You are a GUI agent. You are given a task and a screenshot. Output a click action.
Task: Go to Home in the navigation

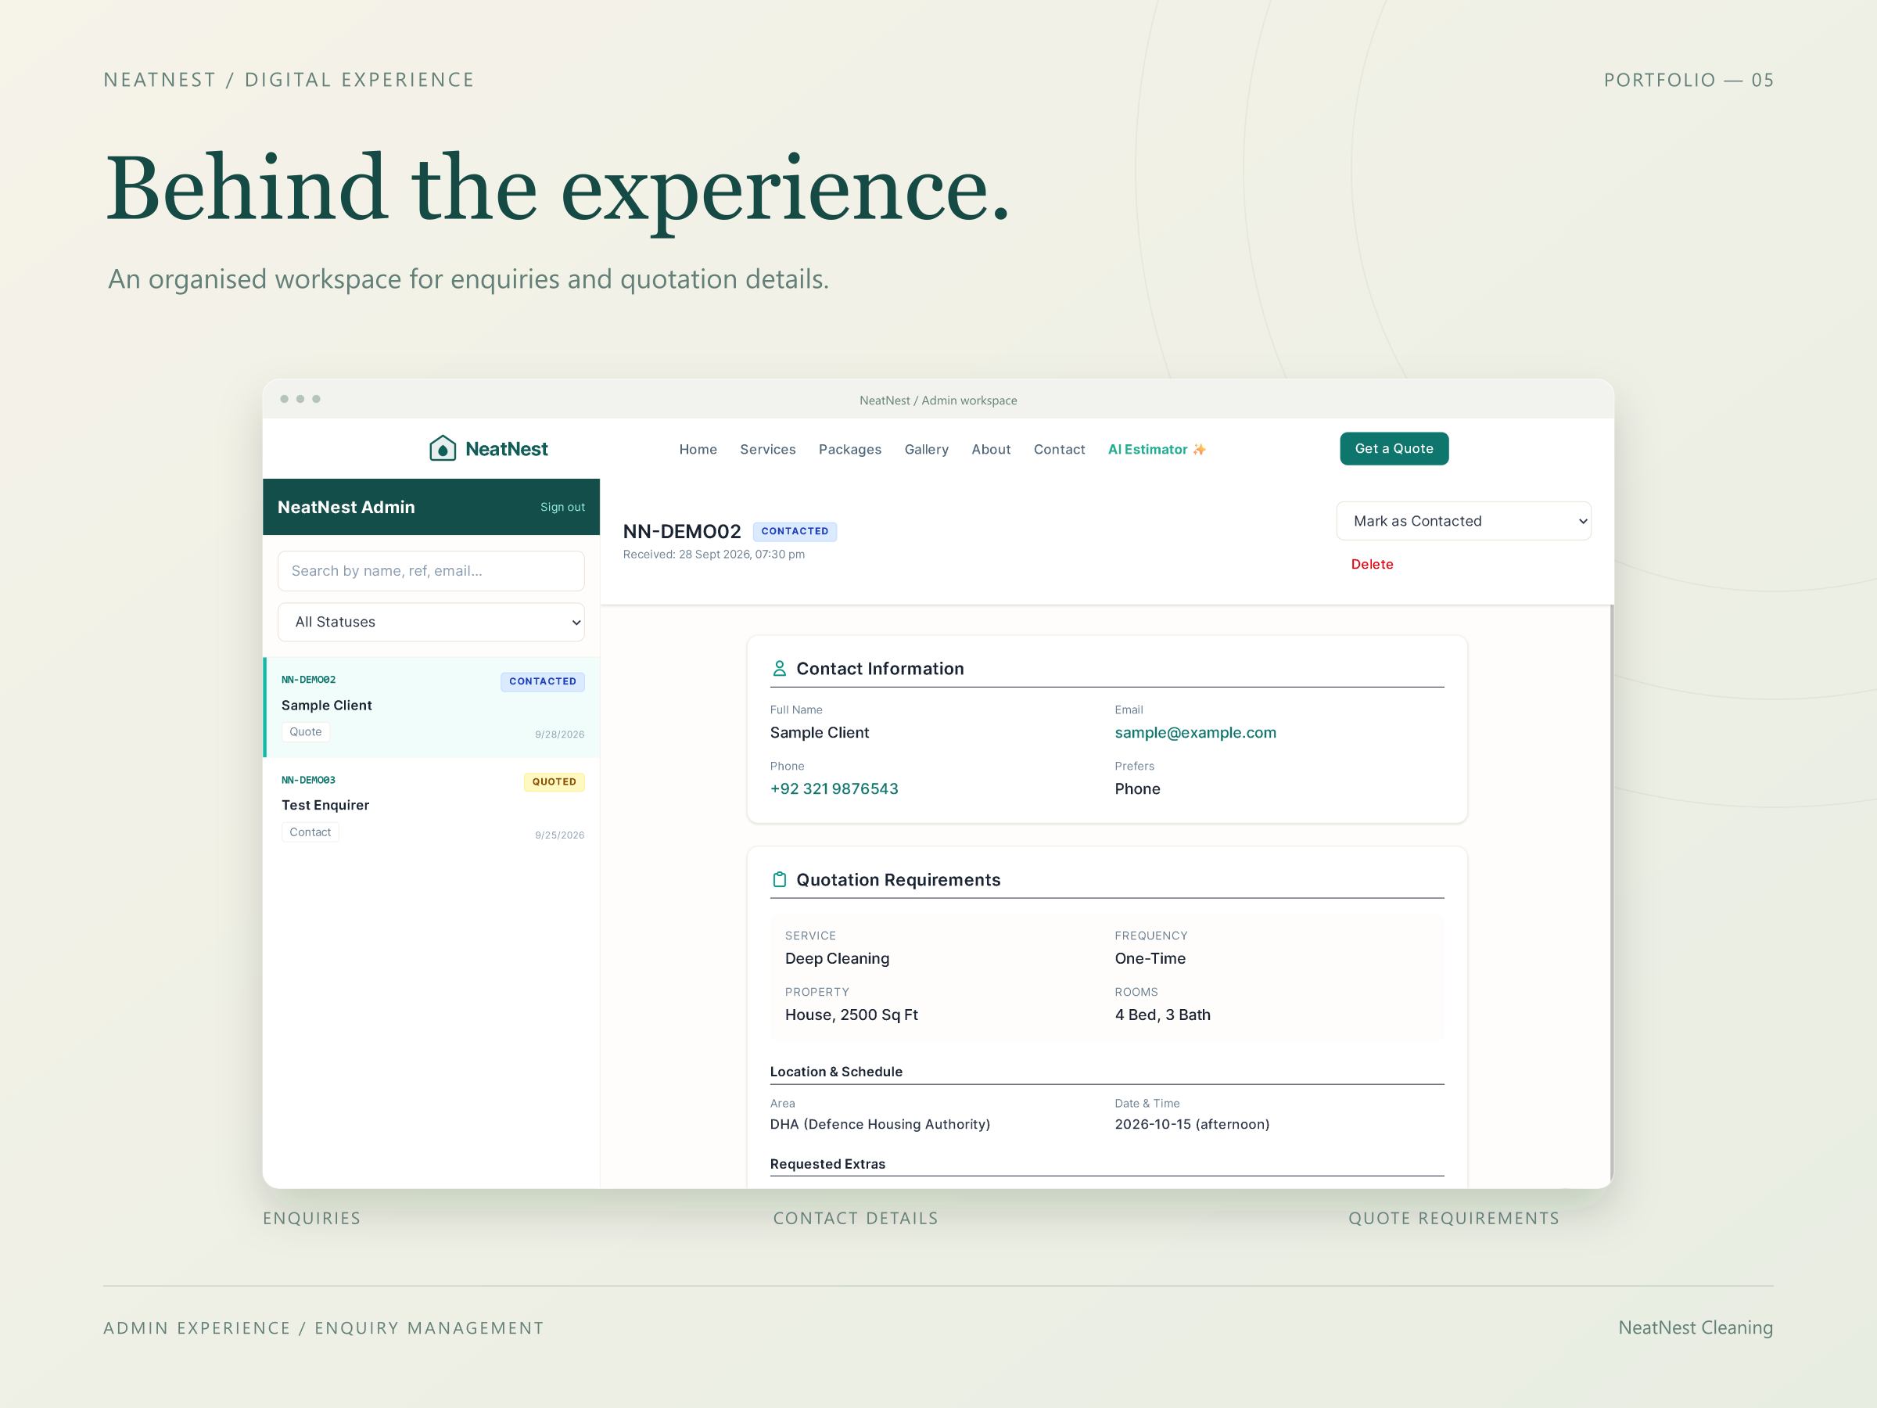point(698,449)
